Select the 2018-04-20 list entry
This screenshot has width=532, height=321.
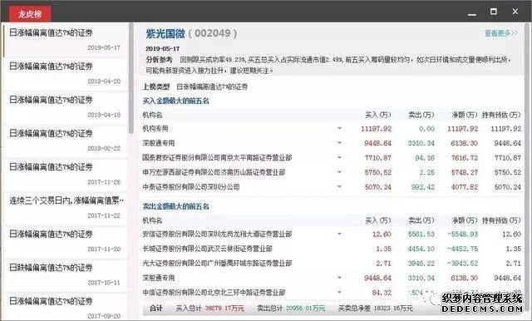point(65,74)
